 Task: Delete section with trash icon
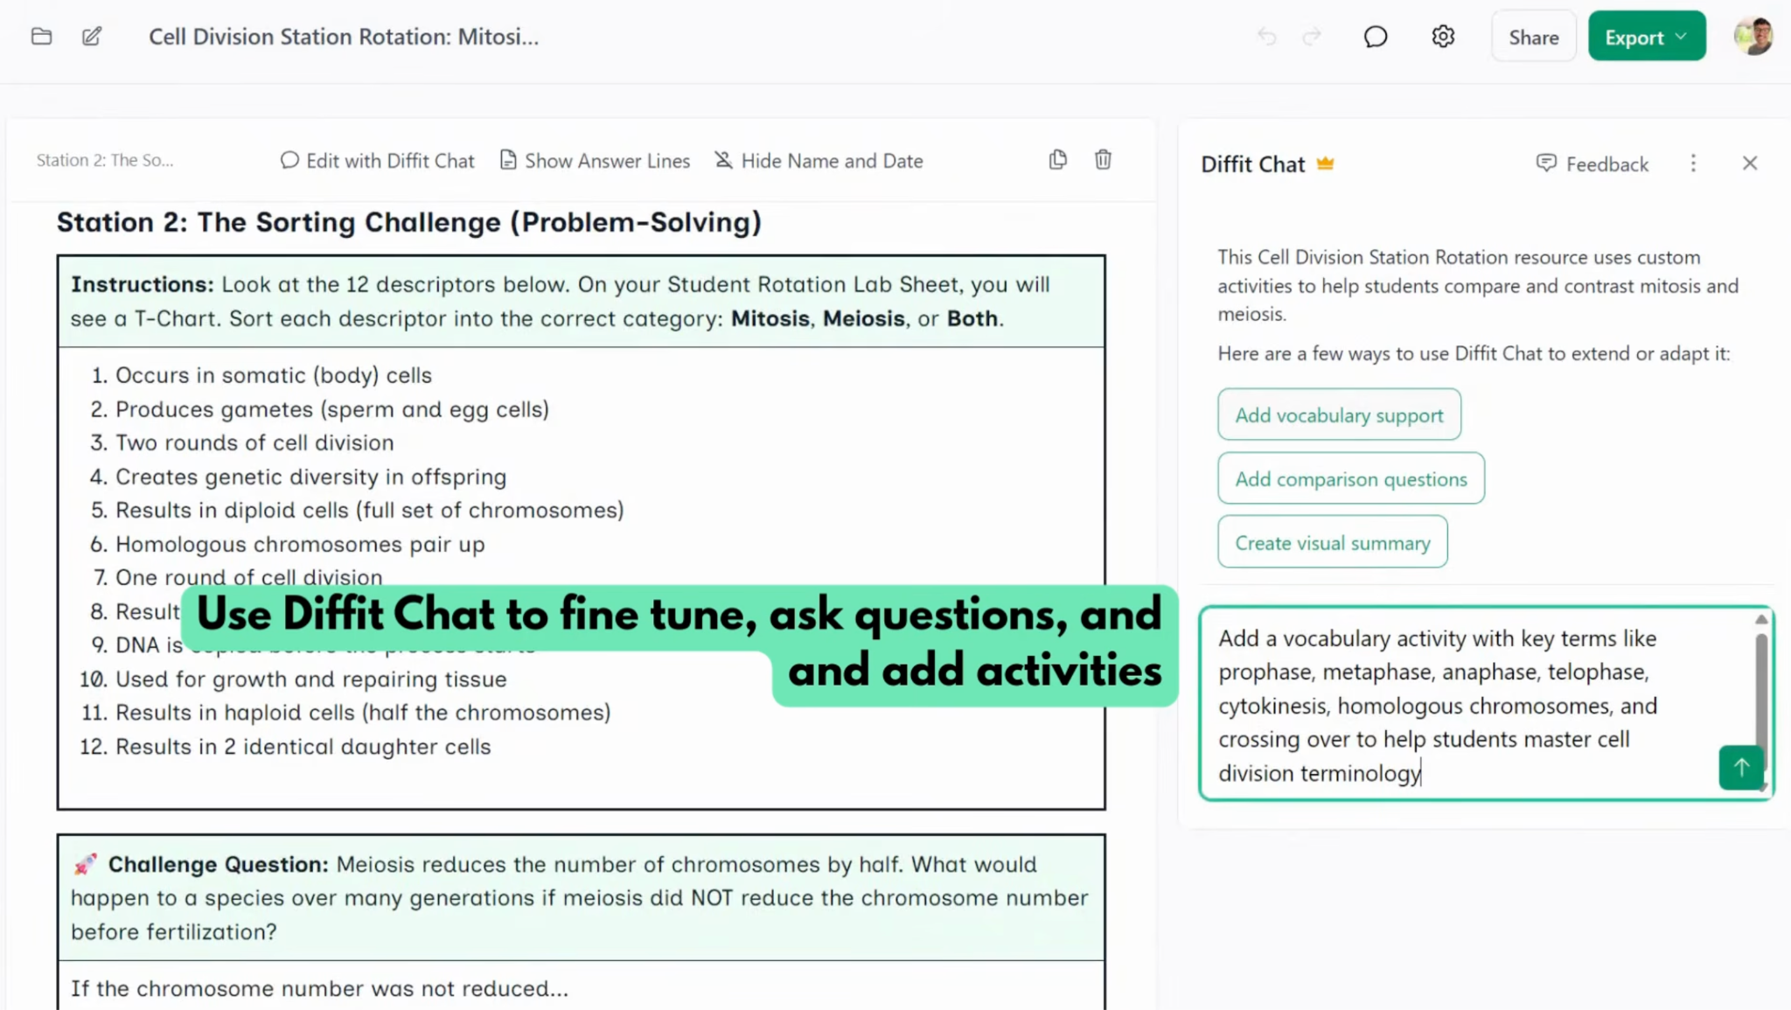pyautogui.click(x=1103, y=160)
